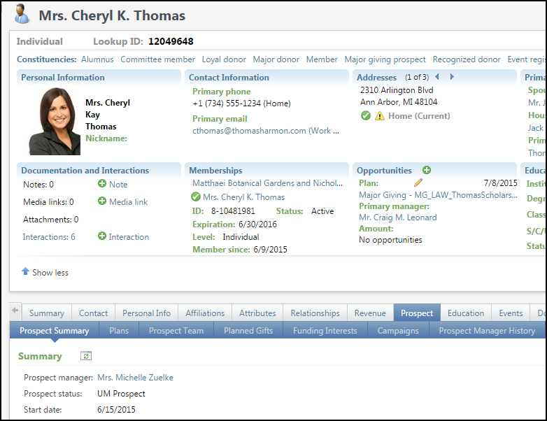Screen dimensions: 547x421
Task: Click the No opportunities text
Action: pos(390,240)
